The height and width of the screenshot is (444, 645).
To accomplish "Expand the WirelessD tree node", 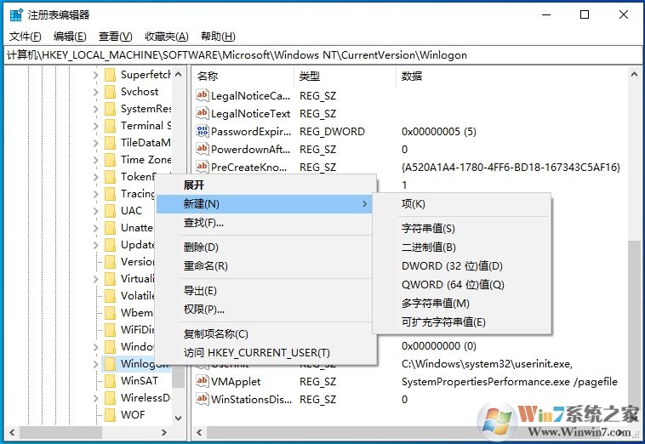I will point(96,398).
